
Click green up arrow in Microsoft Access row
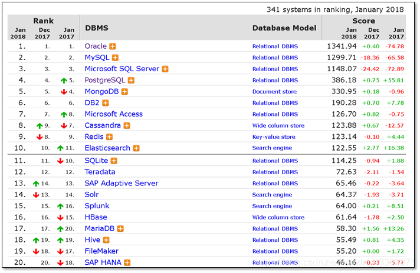pyautogui.click(x=64, y=115)
